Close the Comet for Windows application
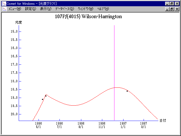Screen dimensions: 181x136 point(176,3)
